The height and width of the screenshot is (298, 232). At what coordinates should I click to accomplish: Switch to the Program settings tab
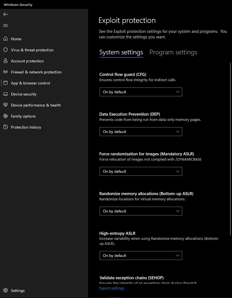click(173, 52)
